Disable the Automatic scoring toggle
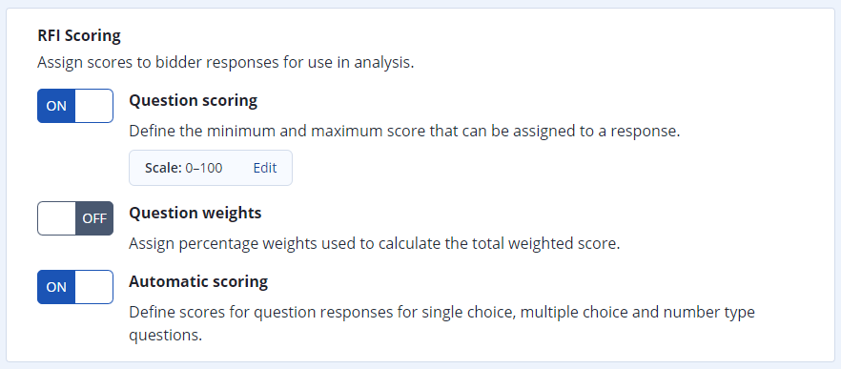The image size is (841, 369). pyautogui.click(x=75, y=287)
